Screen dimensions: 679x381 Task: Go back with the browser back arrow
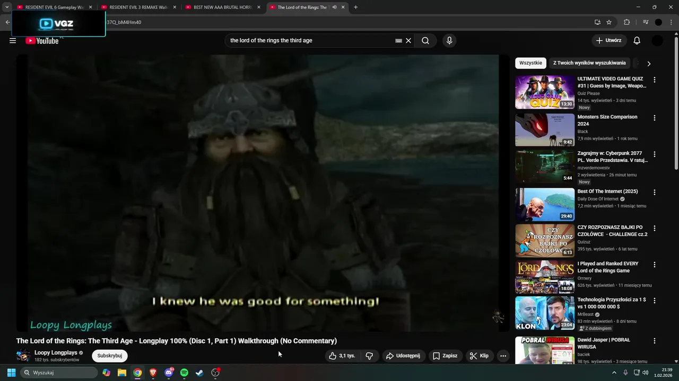click(x=7, y=22)
